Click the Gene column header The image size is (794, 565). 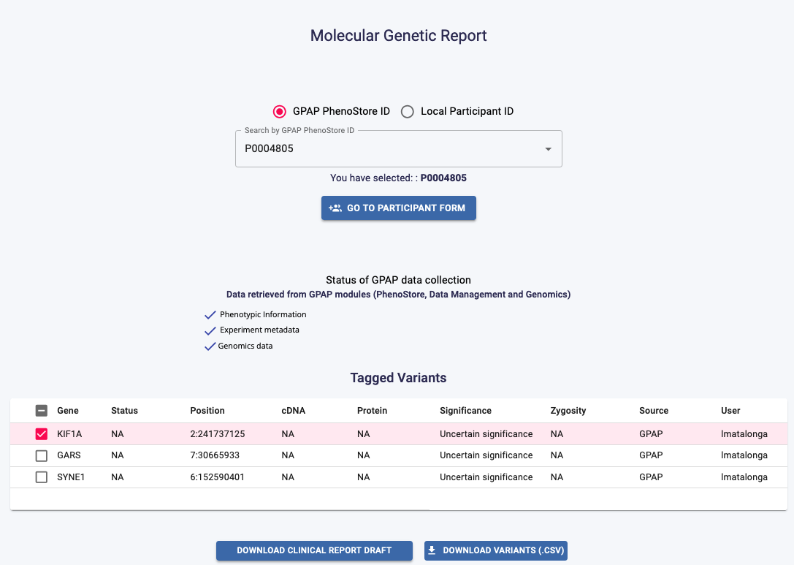point(66,410)
